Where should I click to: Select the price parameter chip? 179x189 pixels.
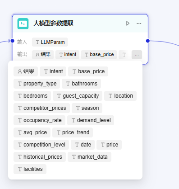point(109,145)
